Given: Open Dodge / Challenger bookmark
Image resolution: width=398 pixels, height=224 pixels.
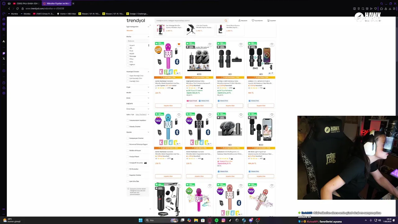Looking at the screenshot, I should point(137,14).
